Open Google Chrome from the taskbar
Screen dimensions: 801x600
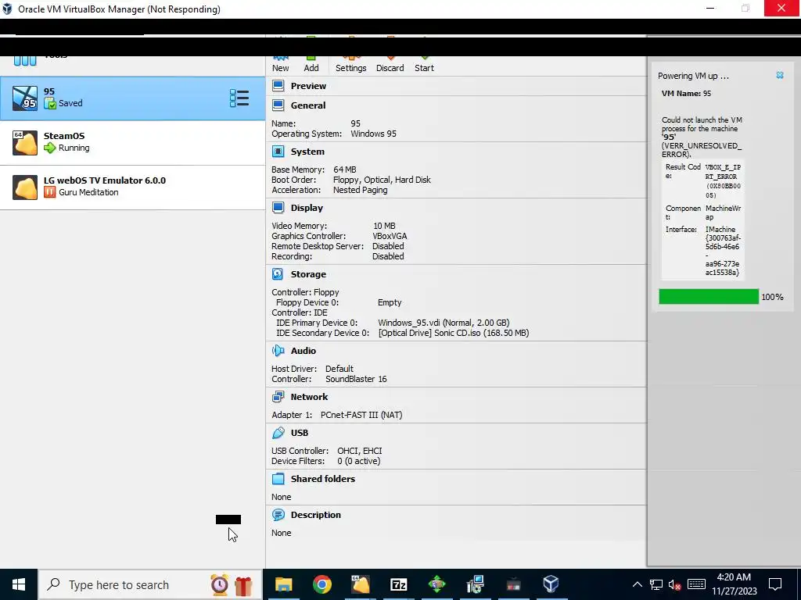pyautogui.click(x=321, y=584)
